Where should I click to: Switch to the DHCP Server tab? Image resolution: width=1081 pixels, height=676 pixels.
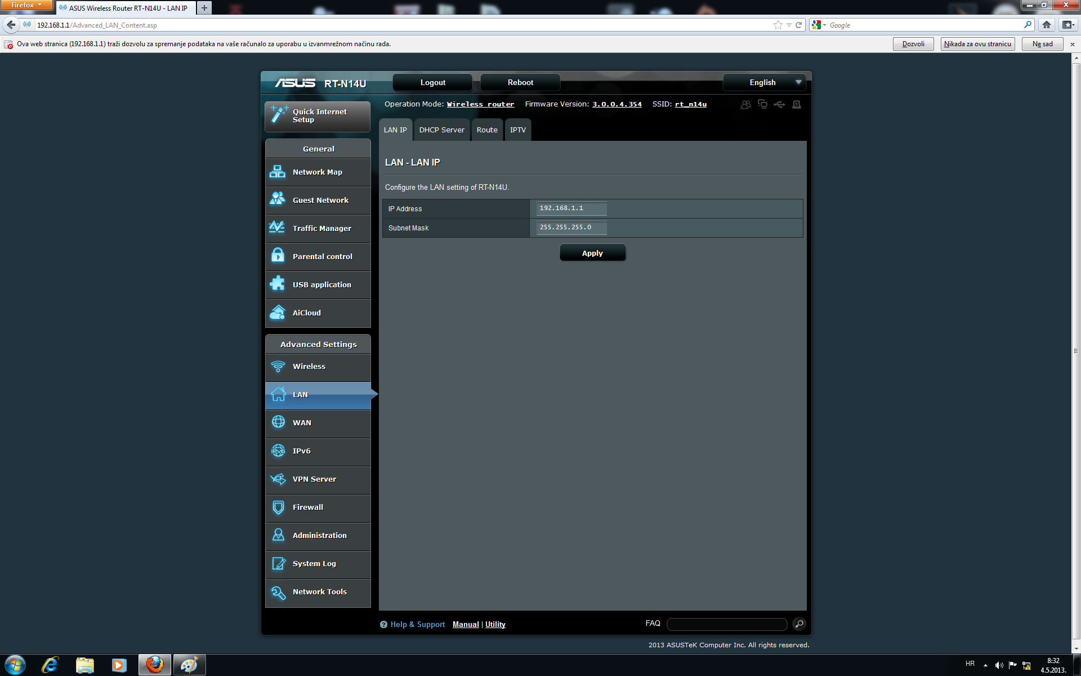442,130
